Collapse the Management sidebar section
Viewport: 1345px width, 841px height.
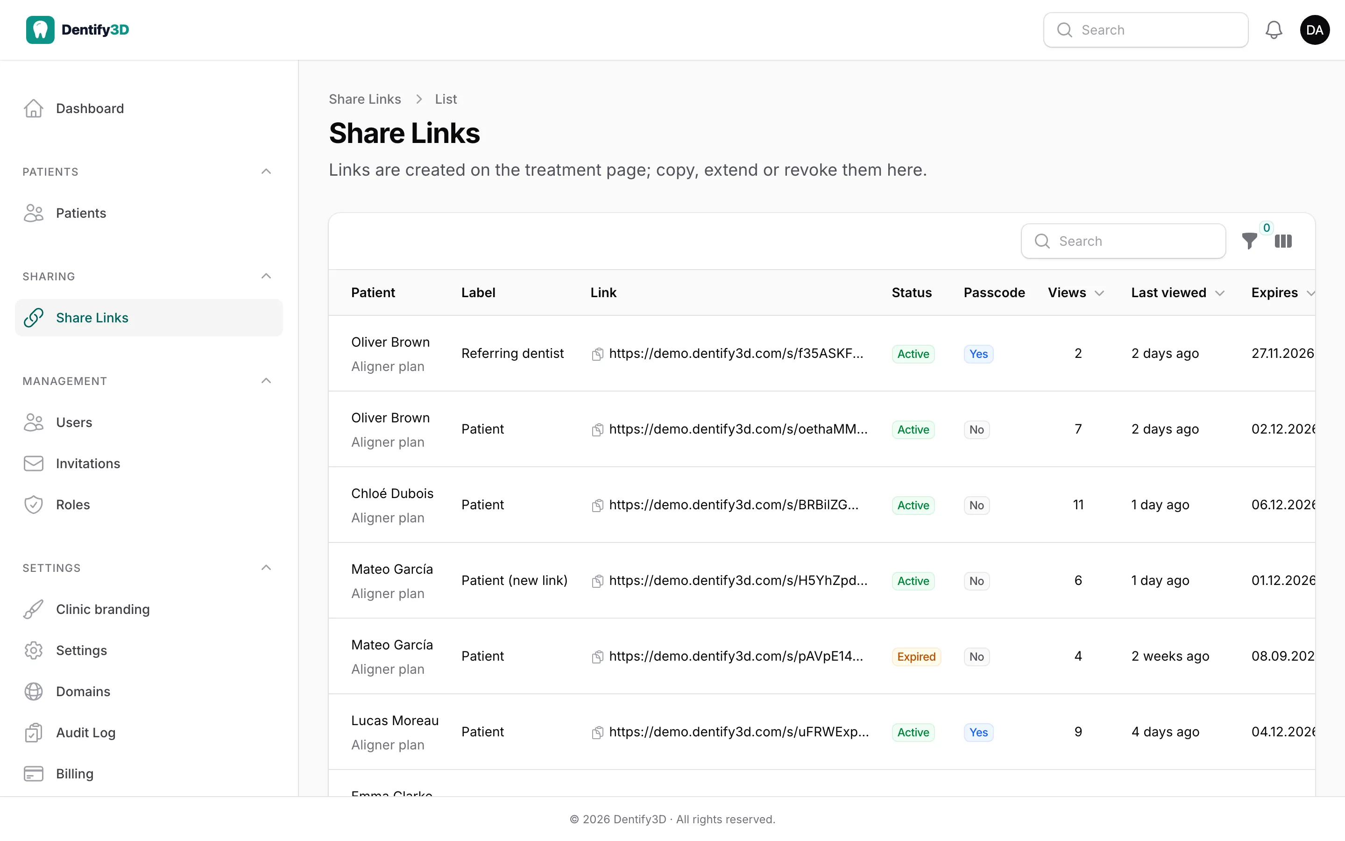tap(266, 380)
